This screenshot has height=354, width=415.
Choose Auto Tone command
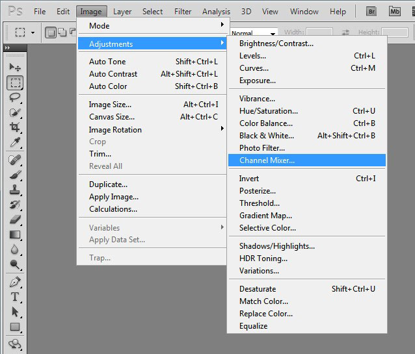point(152,62)
